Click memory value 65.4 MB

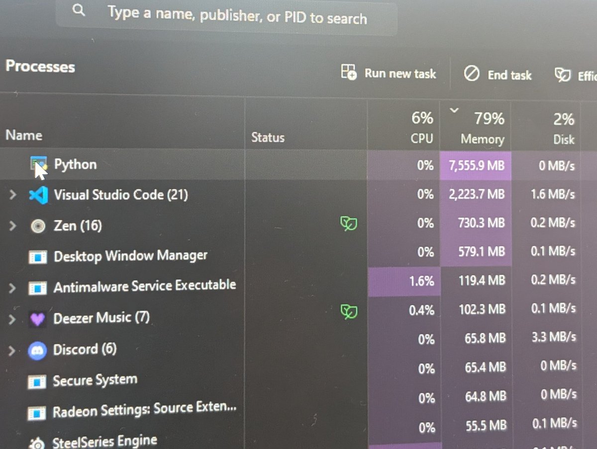[x=485, y=368]
